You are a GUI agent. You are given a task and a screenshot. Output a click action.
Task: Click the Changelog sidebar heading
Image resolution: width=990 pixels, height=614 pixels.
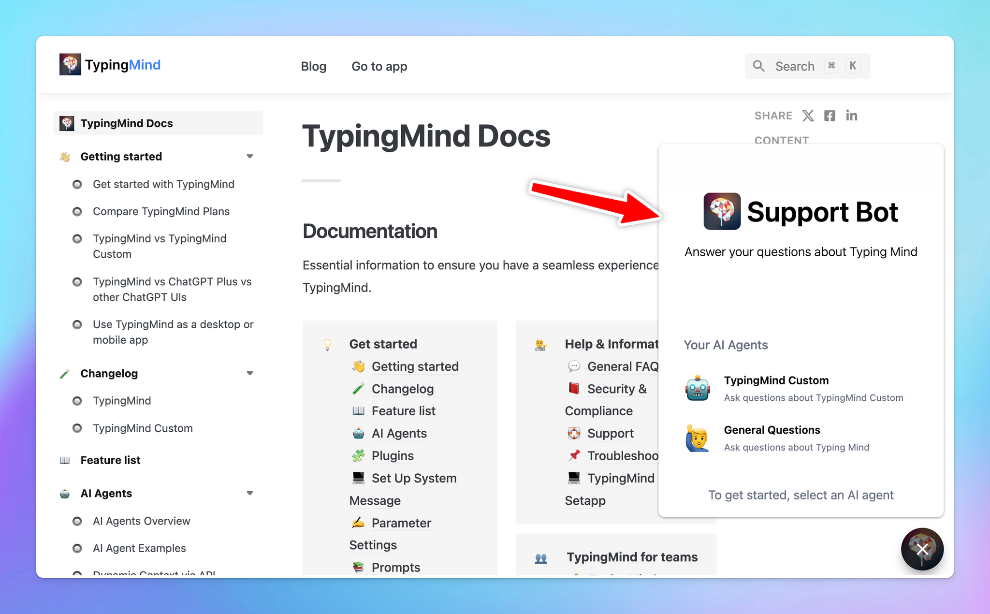click(109, 374)
